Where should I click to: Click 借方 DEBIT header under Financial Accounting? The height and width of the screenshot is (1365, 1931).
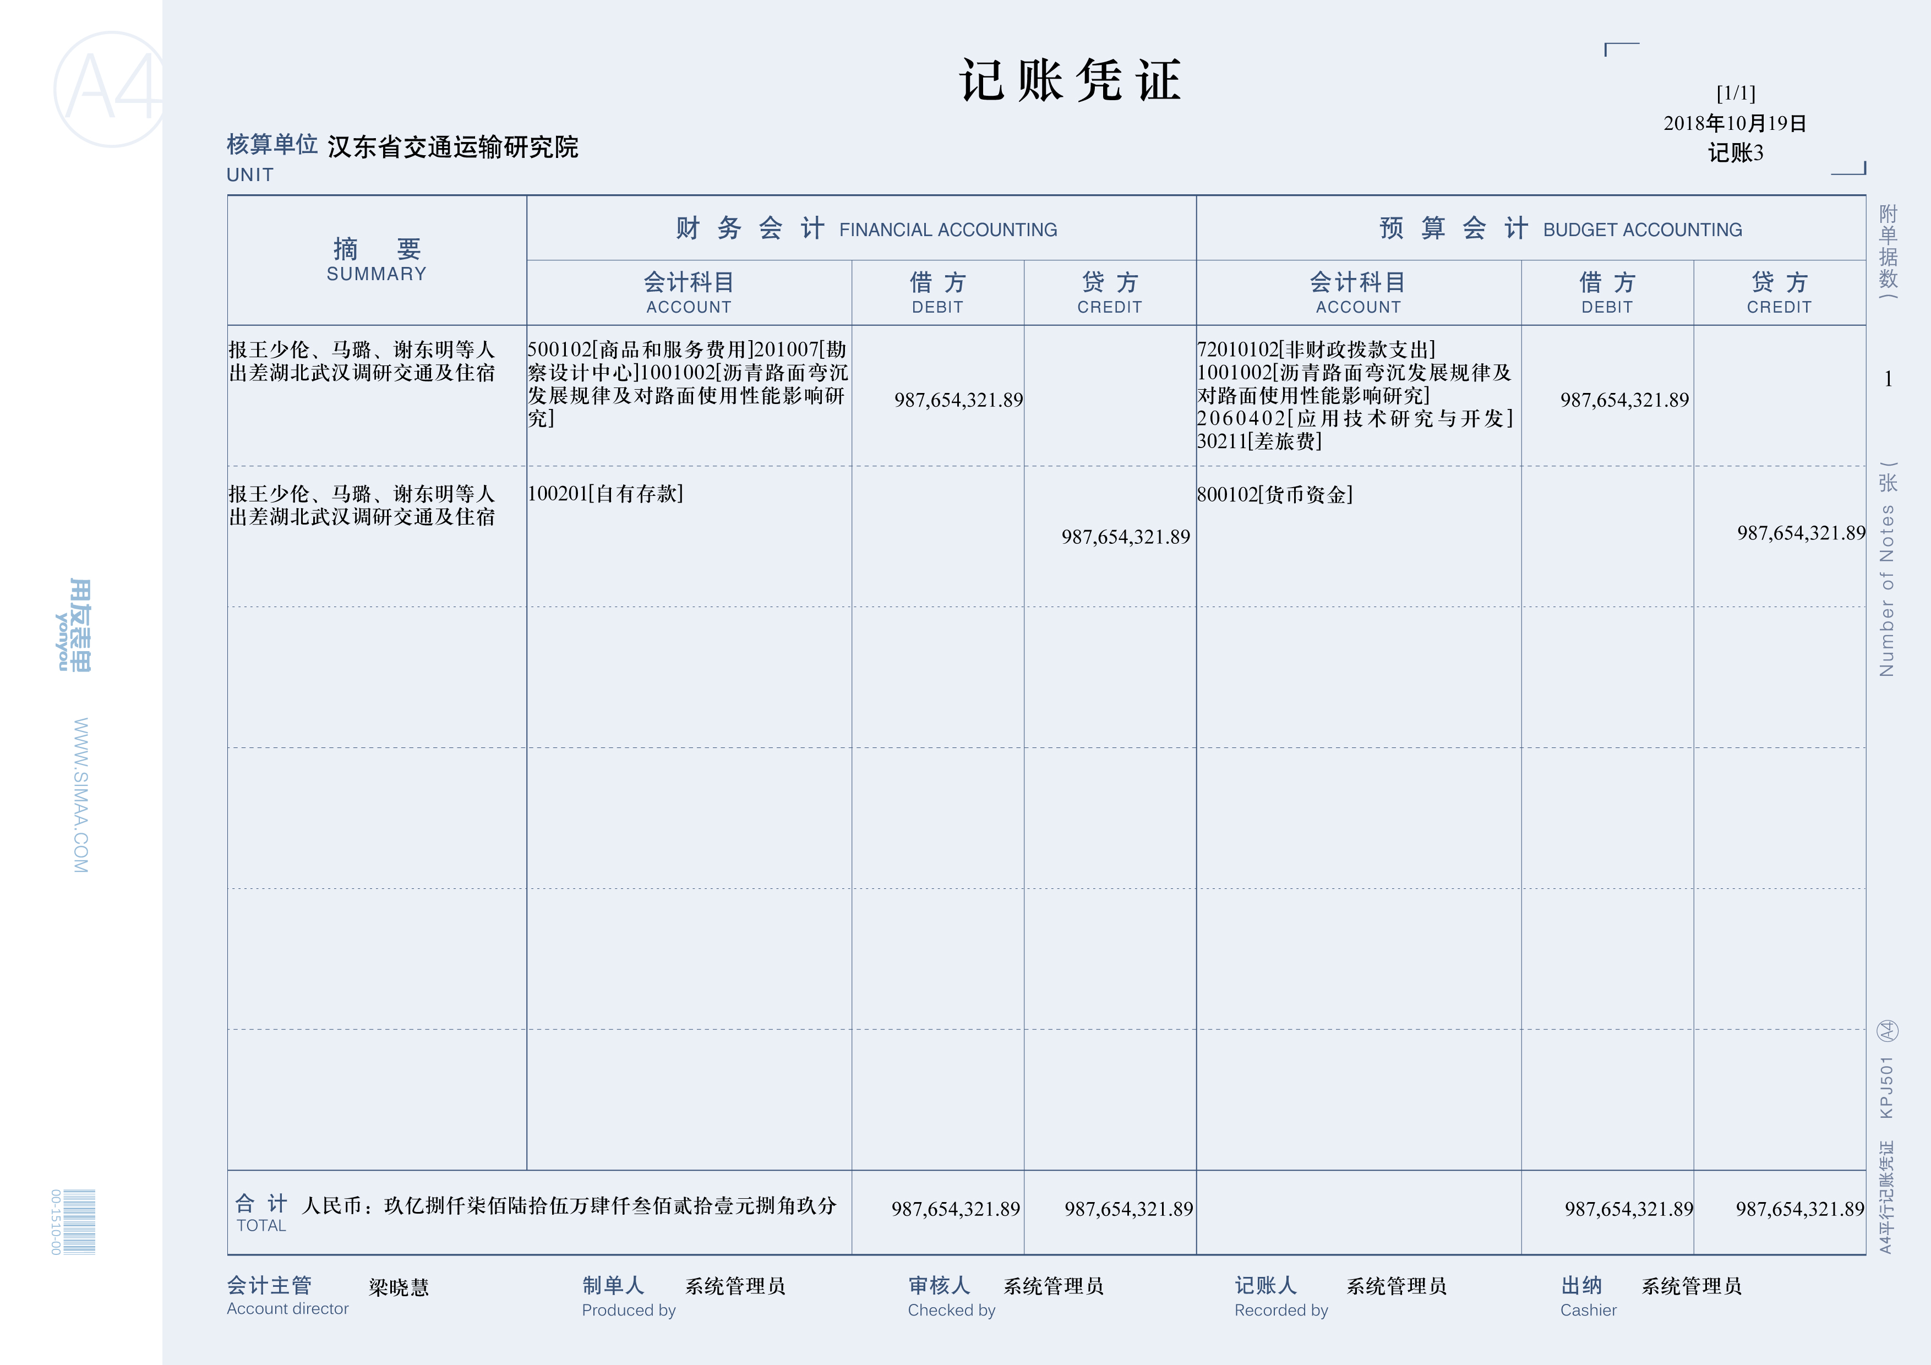click(938, 293)
